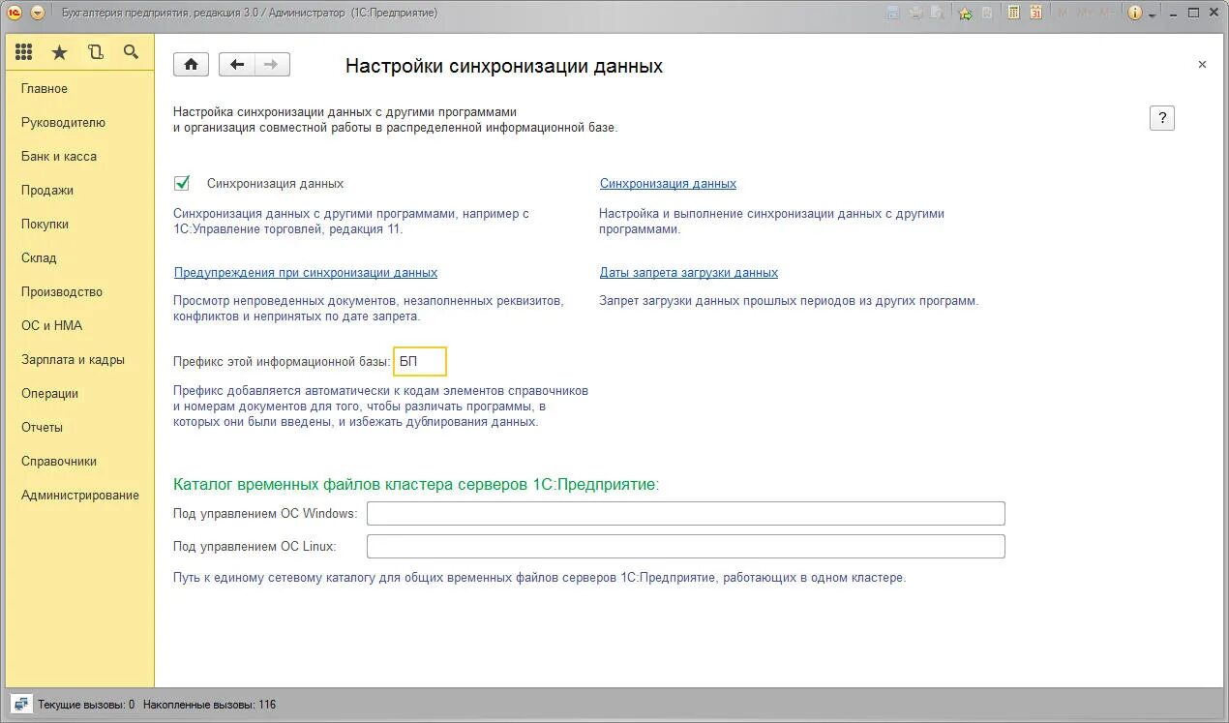Open Даты запрета загрузки данных link
The width and height of the screenshot is (1229, 723).
[689, 272]
